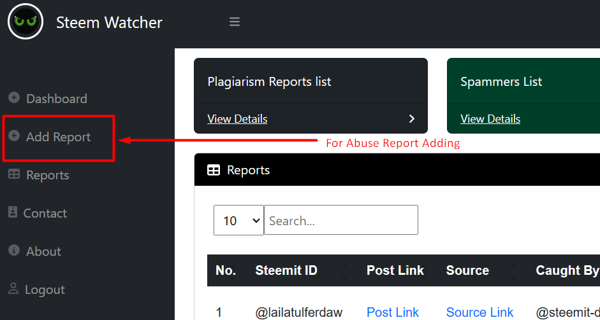Open the Dashboard menu item
Screen dimensions: 600x320
[x=57, y=99]
